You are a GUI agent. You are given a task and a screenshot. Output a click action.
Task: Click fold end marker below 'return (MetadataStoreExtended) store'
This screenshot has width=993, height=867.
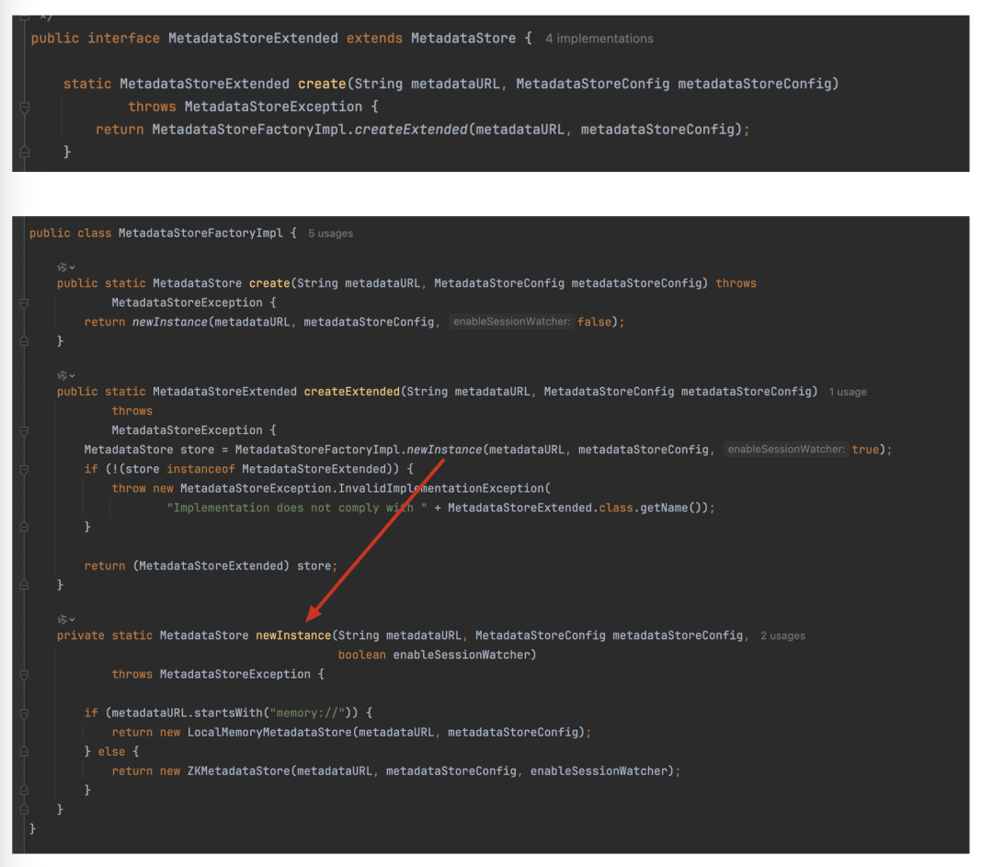(x=24, y=585)
